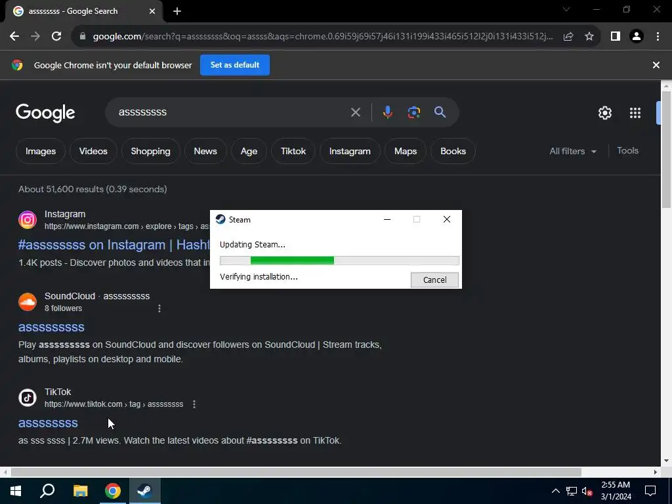Image resolution: width=672 pixels, height=504 pixels.
Task: Click the Google search input field
Action: (x=232, y=112)
